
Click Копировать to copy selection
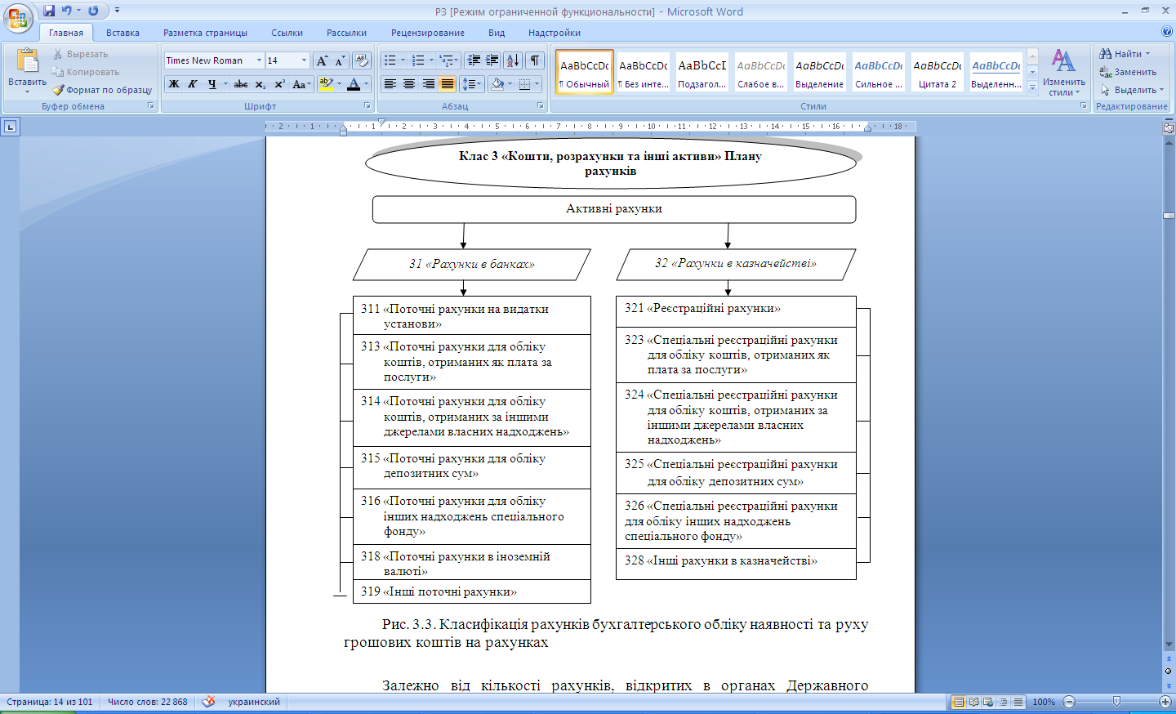[x=85, y=72]
